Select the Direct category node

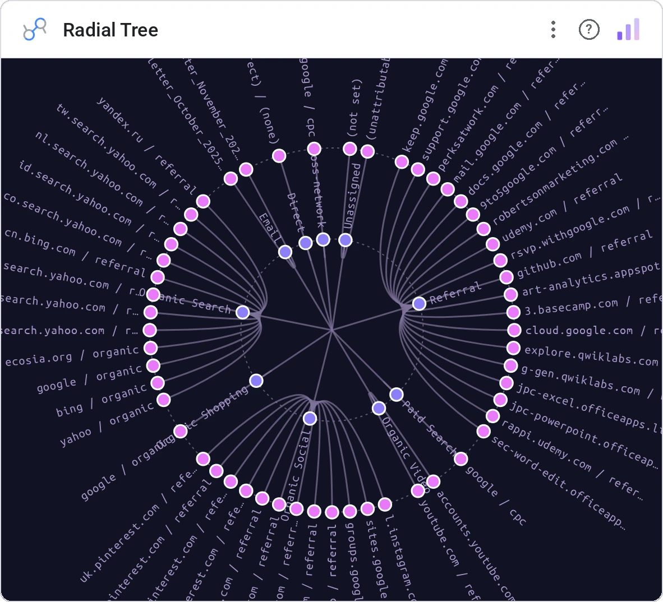click(305, 243)
